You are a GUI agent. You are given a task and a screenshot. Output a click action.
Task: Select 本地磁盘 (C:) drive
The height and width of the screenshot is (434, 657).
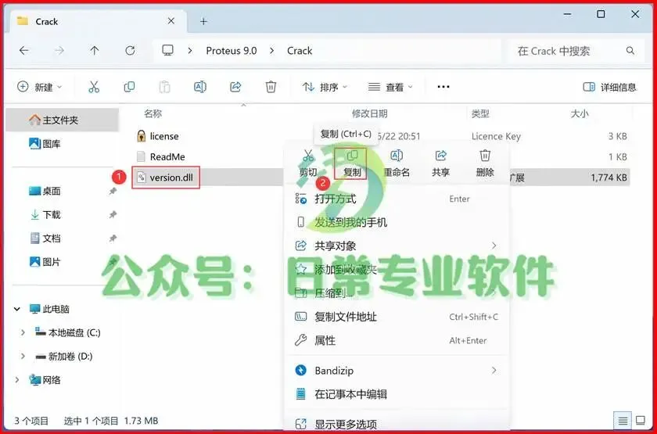click(x=67, y=332)
